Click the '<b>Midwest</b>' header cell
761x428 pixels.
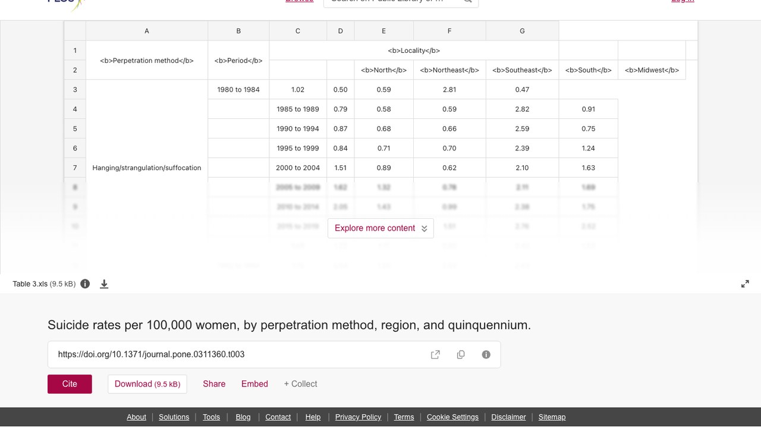point(652,70)
